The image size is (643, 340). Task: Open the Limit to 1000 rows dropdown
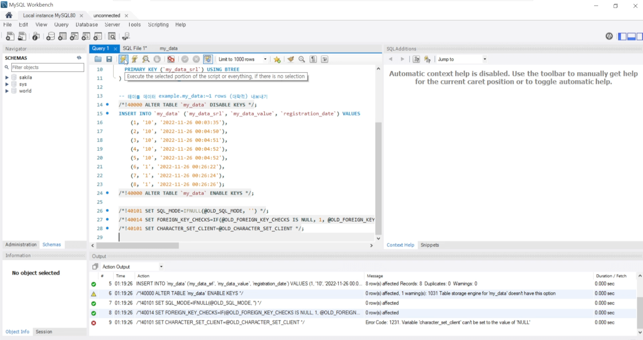265,59
